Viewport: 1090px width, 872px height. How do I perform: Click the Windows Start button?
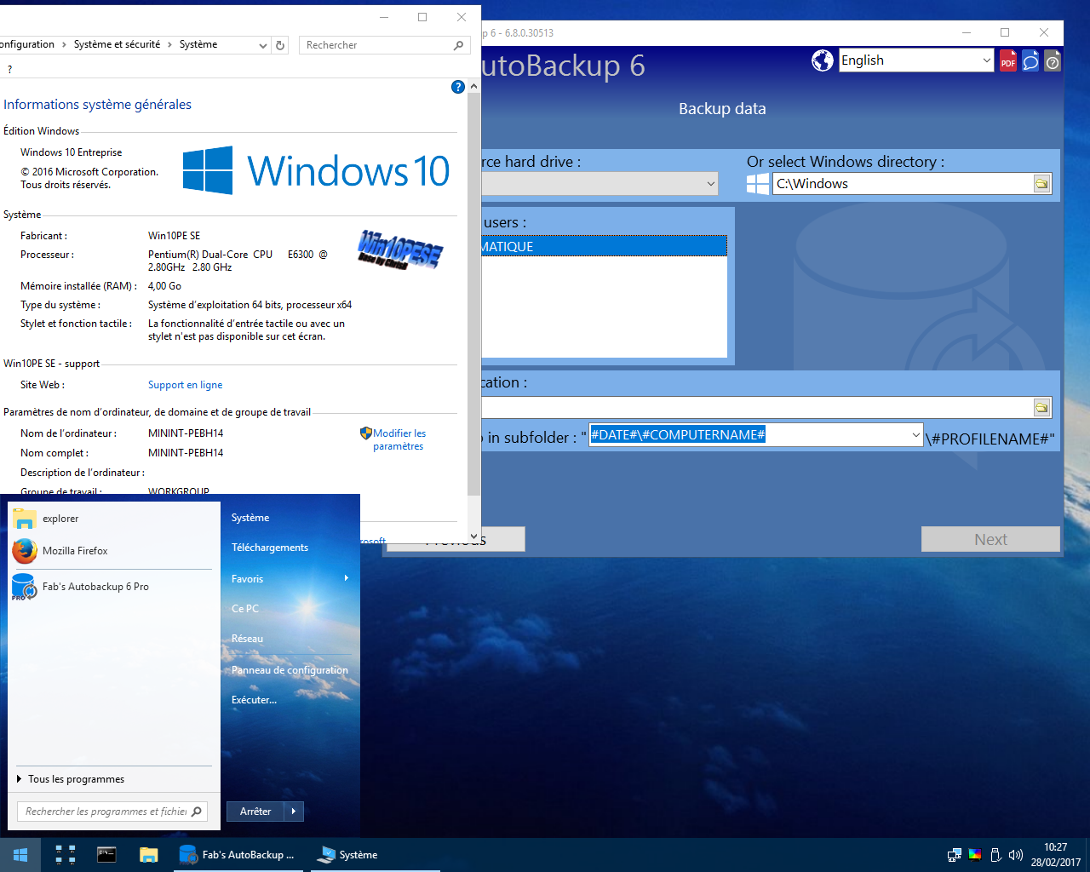click(x=20, y=855)
